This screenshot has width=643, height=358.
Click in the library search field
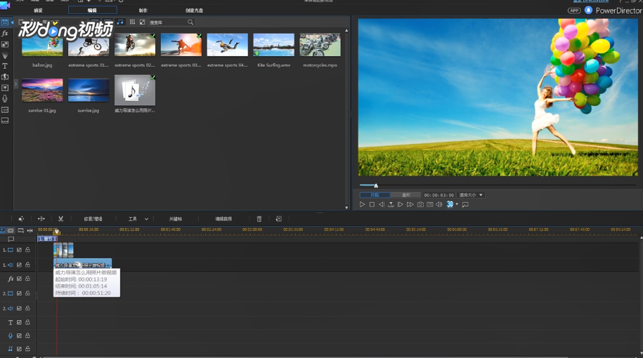[167, 22]
